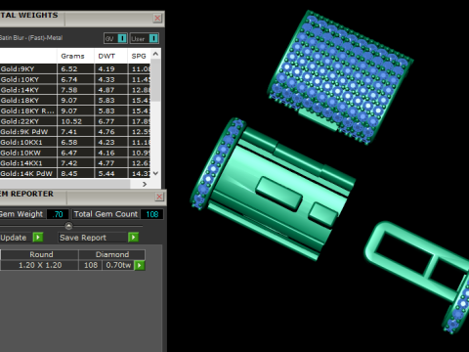Viewport: 469px width, 352px height.
Task: Toggle the User switch
Action: point(153,38)
